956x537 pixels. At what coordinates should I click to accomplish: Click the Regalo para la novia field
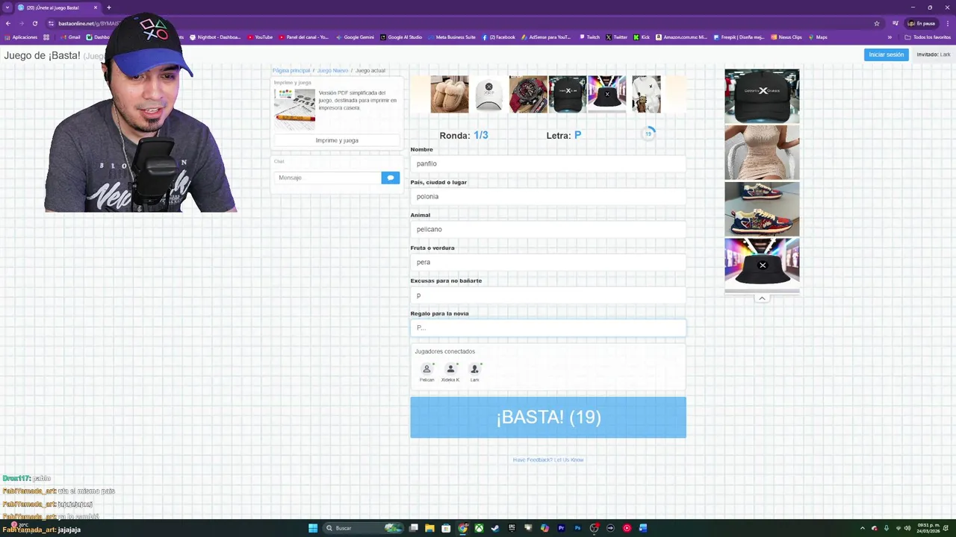548,327
